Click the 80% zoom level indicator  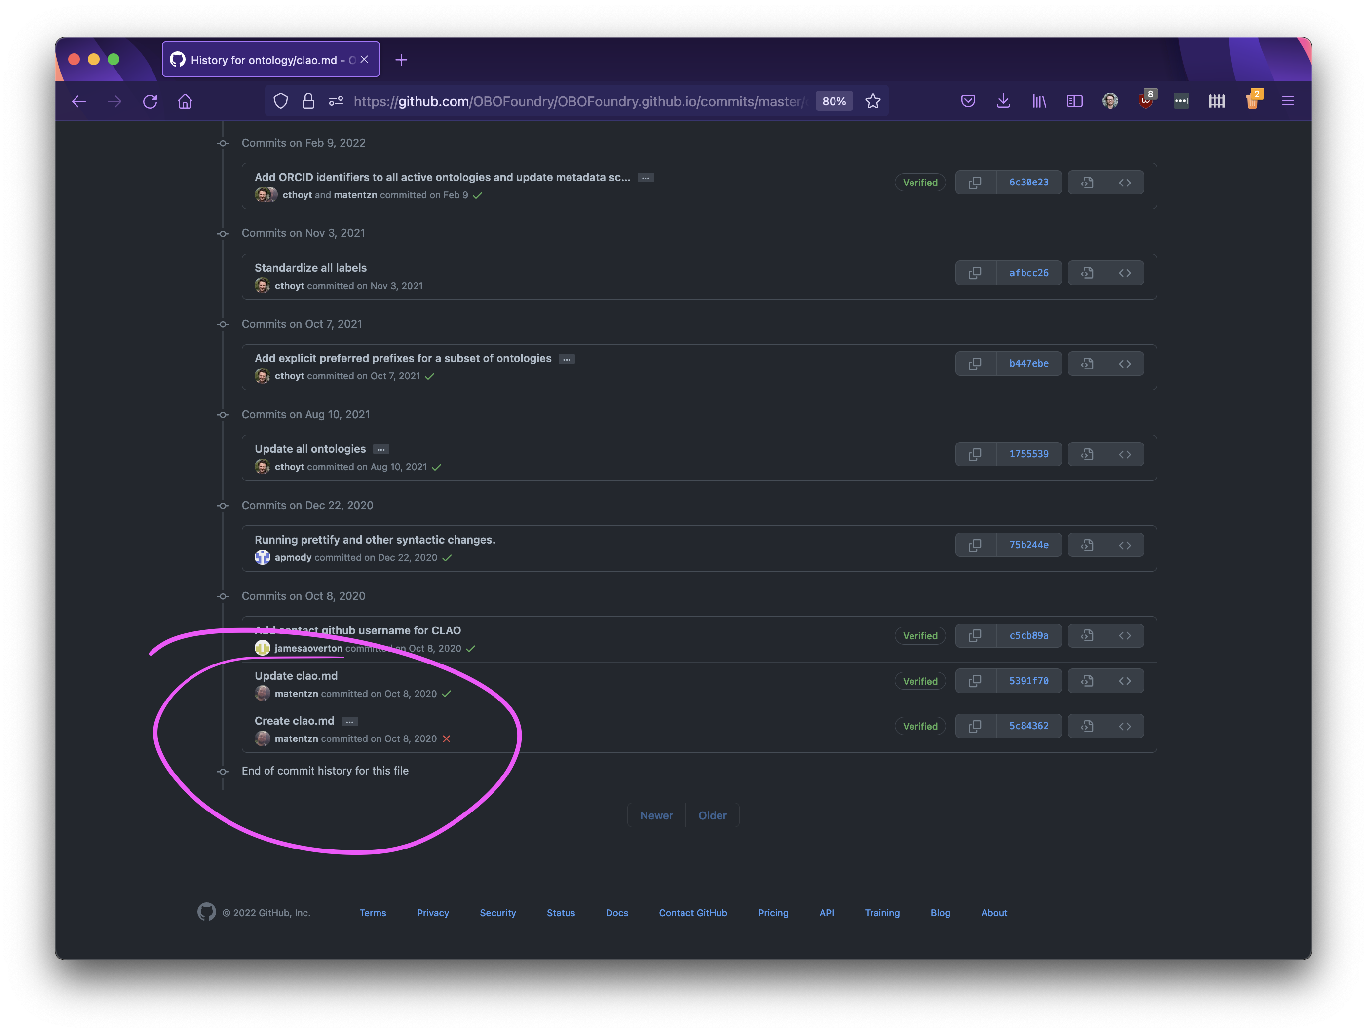click(834, 101)
